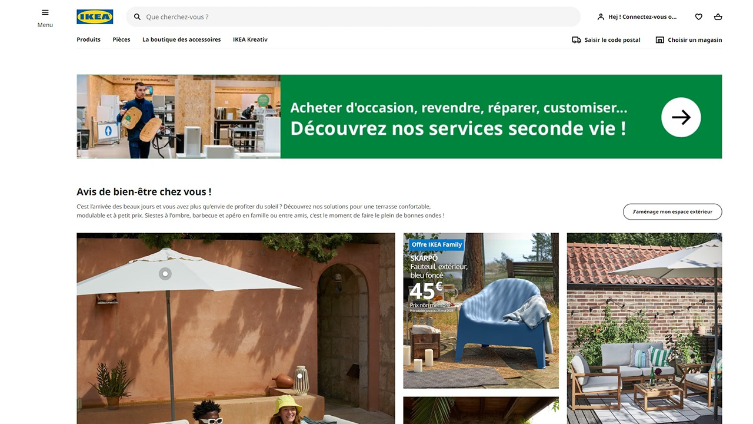This screenshot has width=753, height=424.
Task: Open the SKARPÖ blue armchair offer image
Action: (481, 311)
